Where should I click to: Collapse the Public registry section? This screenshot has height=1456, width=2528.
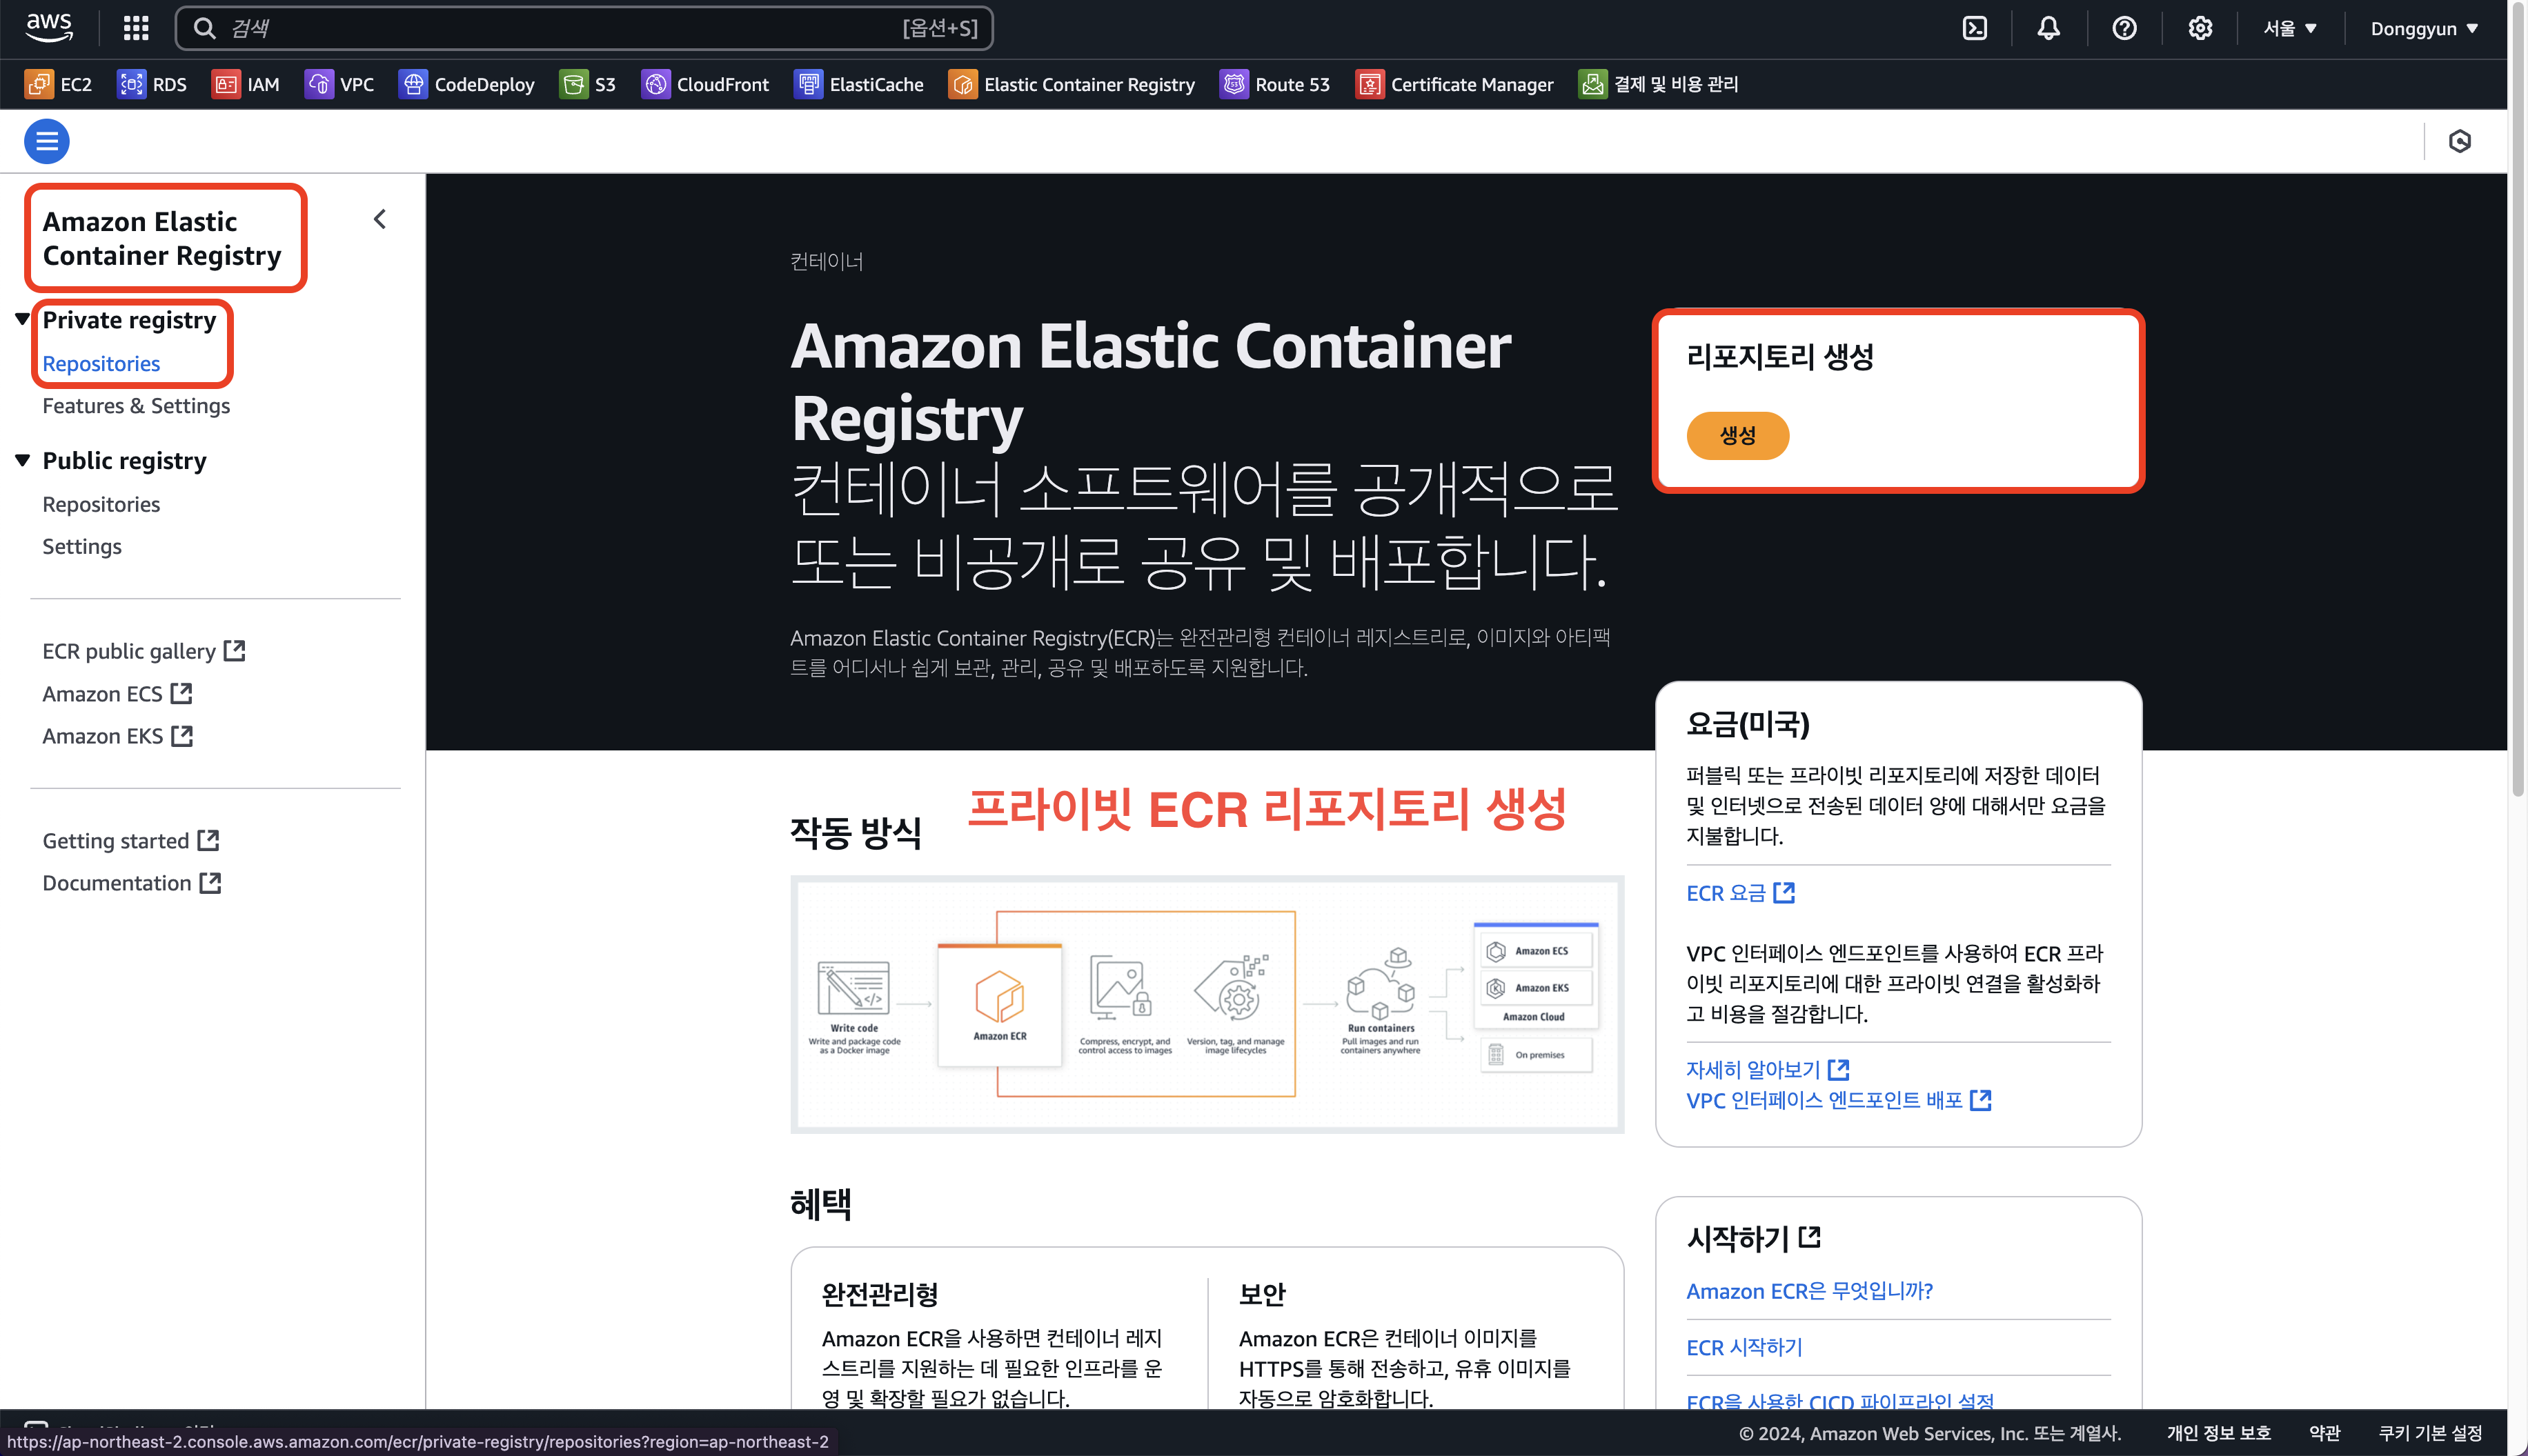(22, 460)
